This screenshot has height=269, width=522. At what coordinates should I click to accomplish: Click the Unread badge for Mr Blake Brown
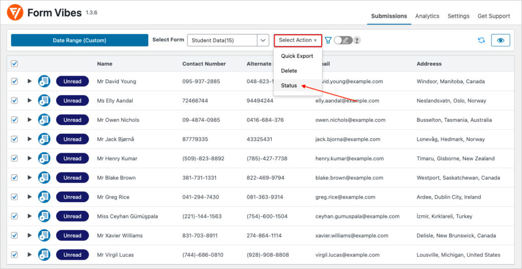(x=72, y=178)
